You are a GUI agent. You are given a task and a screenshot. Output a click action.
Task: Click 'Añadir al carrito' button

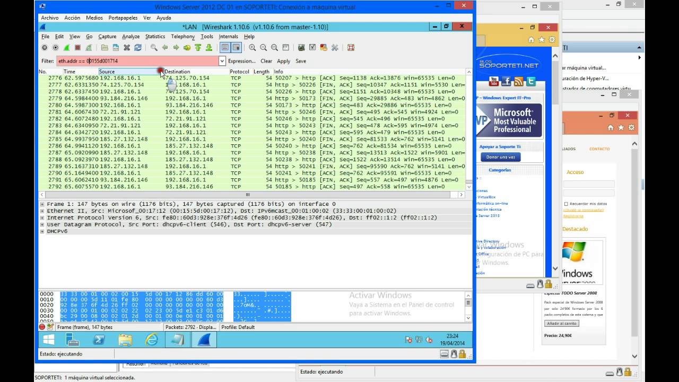click(x=561, y=323)
